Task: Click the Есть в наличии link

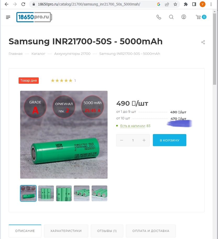Action: click(133, 126)
